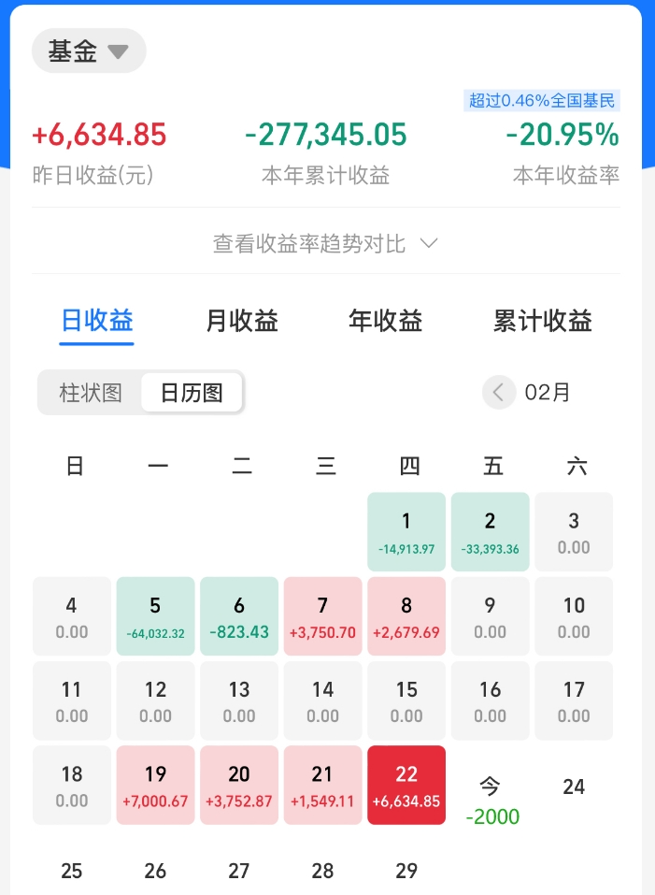
Task: Select 柱状图 chart view
Action: (x=91, y=393)
